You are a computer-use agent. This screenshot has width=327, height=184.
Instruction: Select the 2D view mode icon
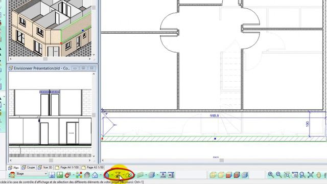(x=52, y=175)
